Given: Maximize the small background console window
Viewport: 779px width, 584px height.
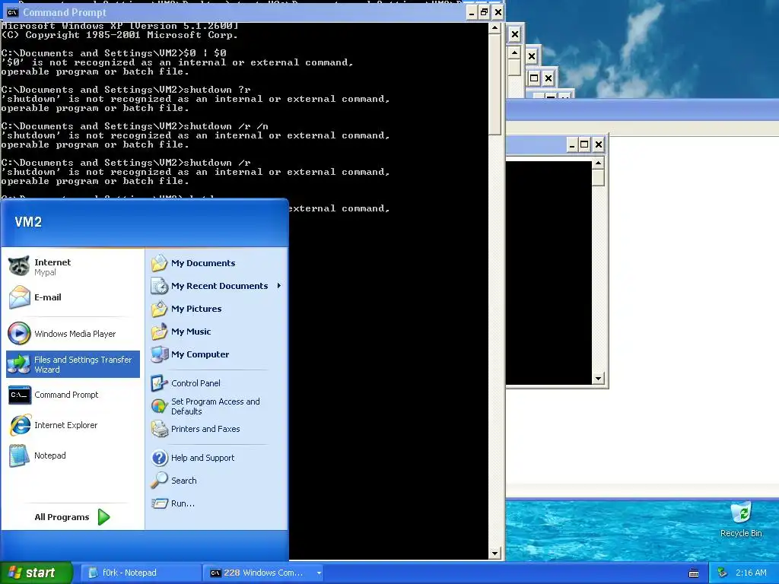Looking at the screenshot, I should (x=585, y=144).
